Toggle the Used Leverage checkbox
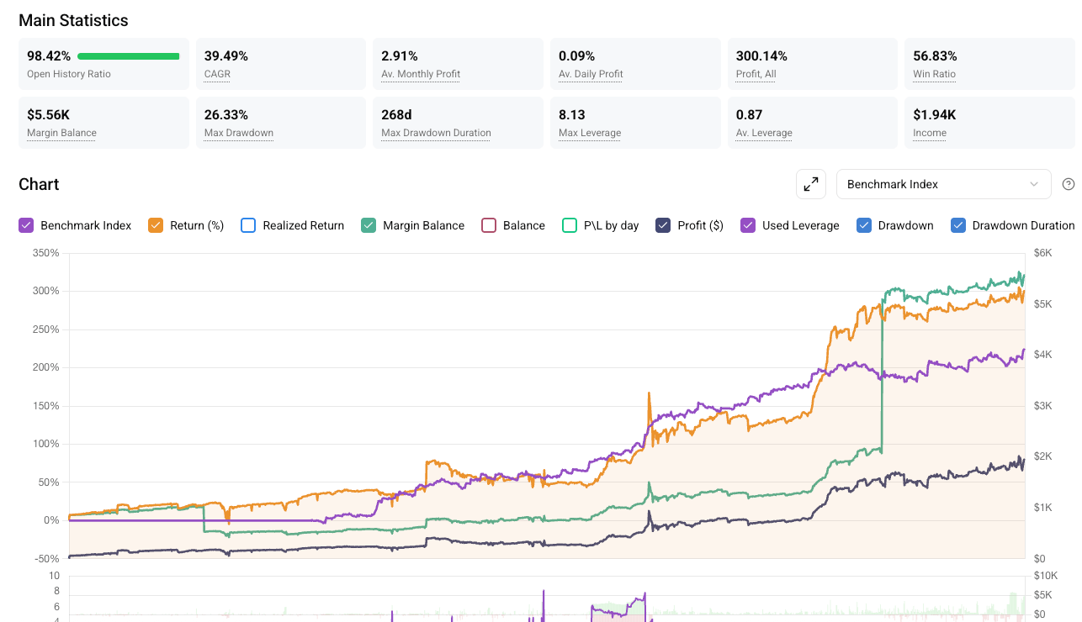 (x=748, y=225)
